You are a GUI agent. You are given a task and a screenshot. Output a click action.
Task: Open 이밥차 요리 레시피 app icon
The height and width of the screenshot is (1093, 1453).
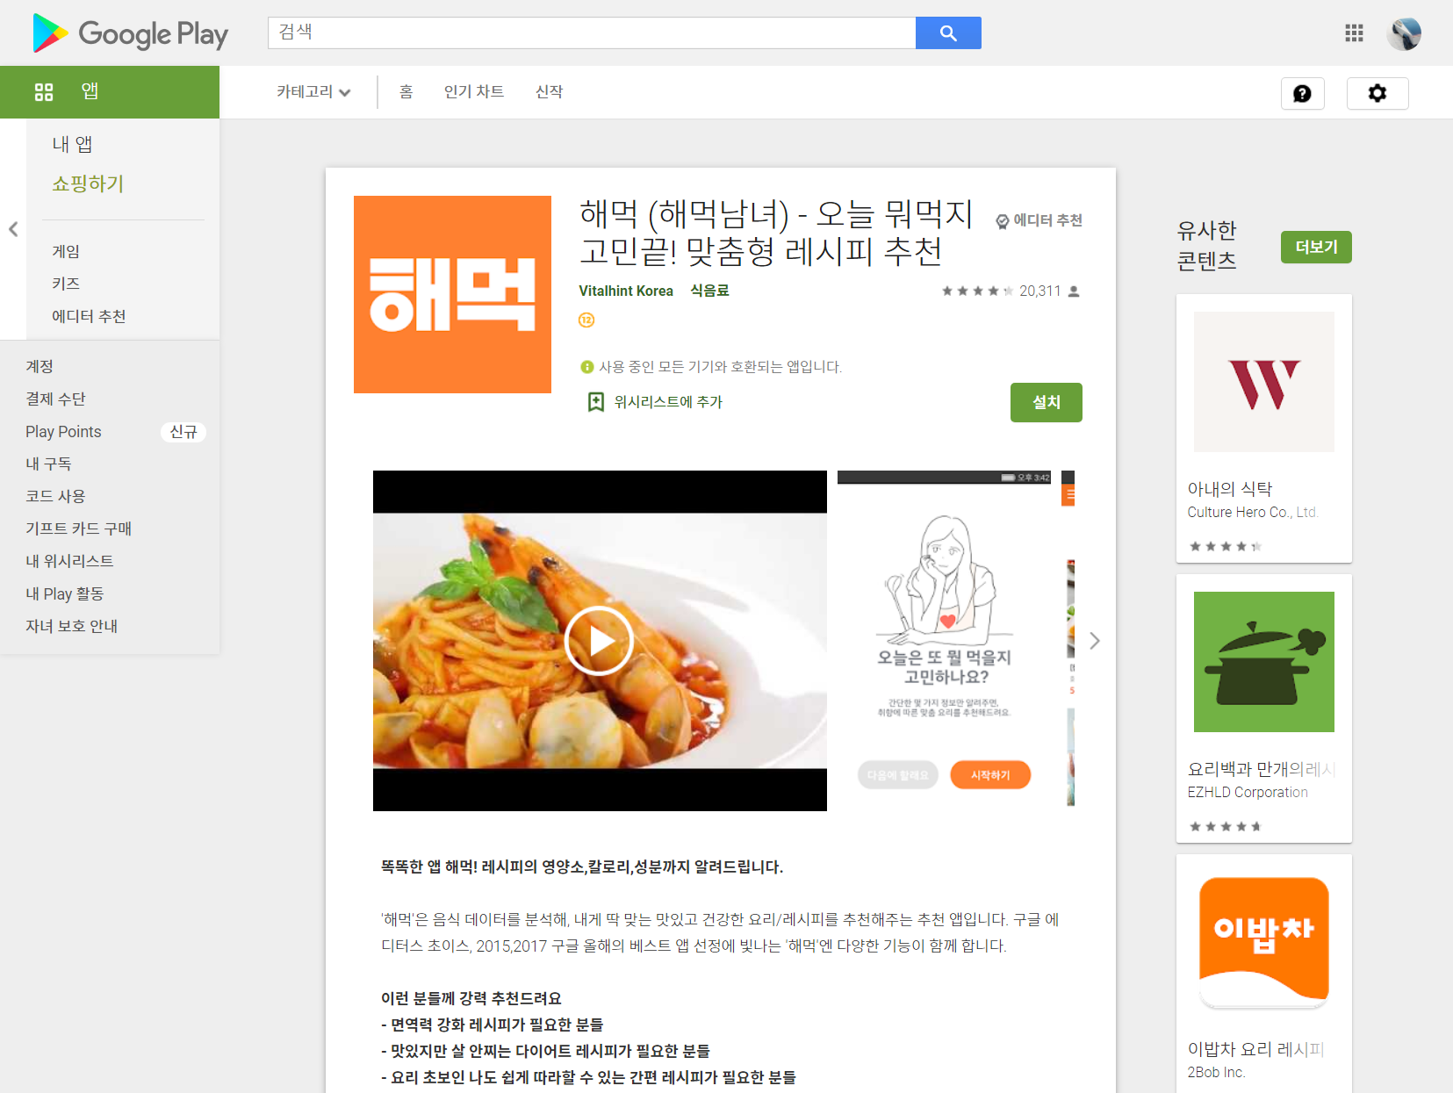click(x=1264, y=942)
